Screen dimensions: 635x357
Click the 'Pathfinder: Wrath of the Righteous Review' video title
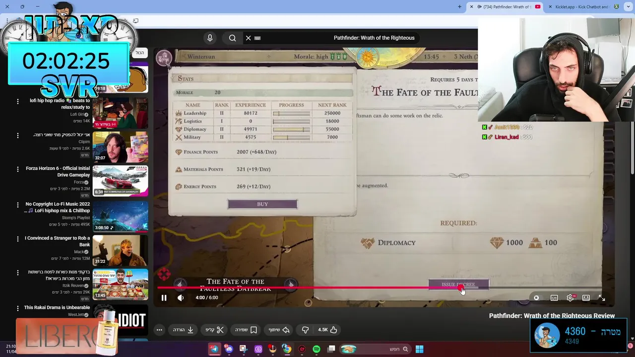(552, 316)
